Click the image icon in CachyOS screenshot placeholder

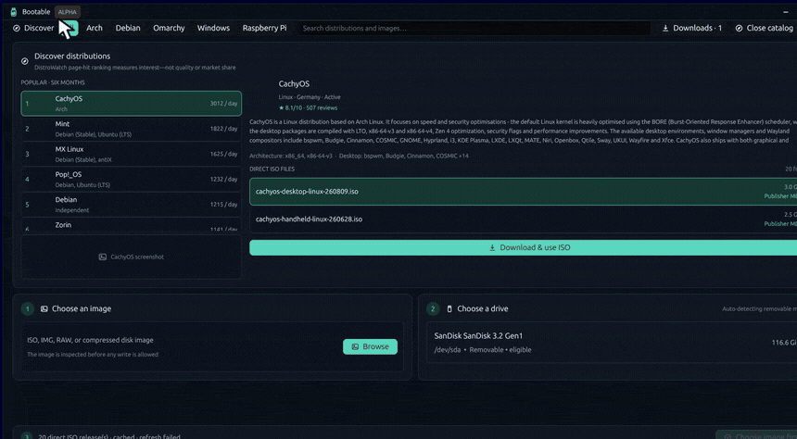[x=102, y=257]
